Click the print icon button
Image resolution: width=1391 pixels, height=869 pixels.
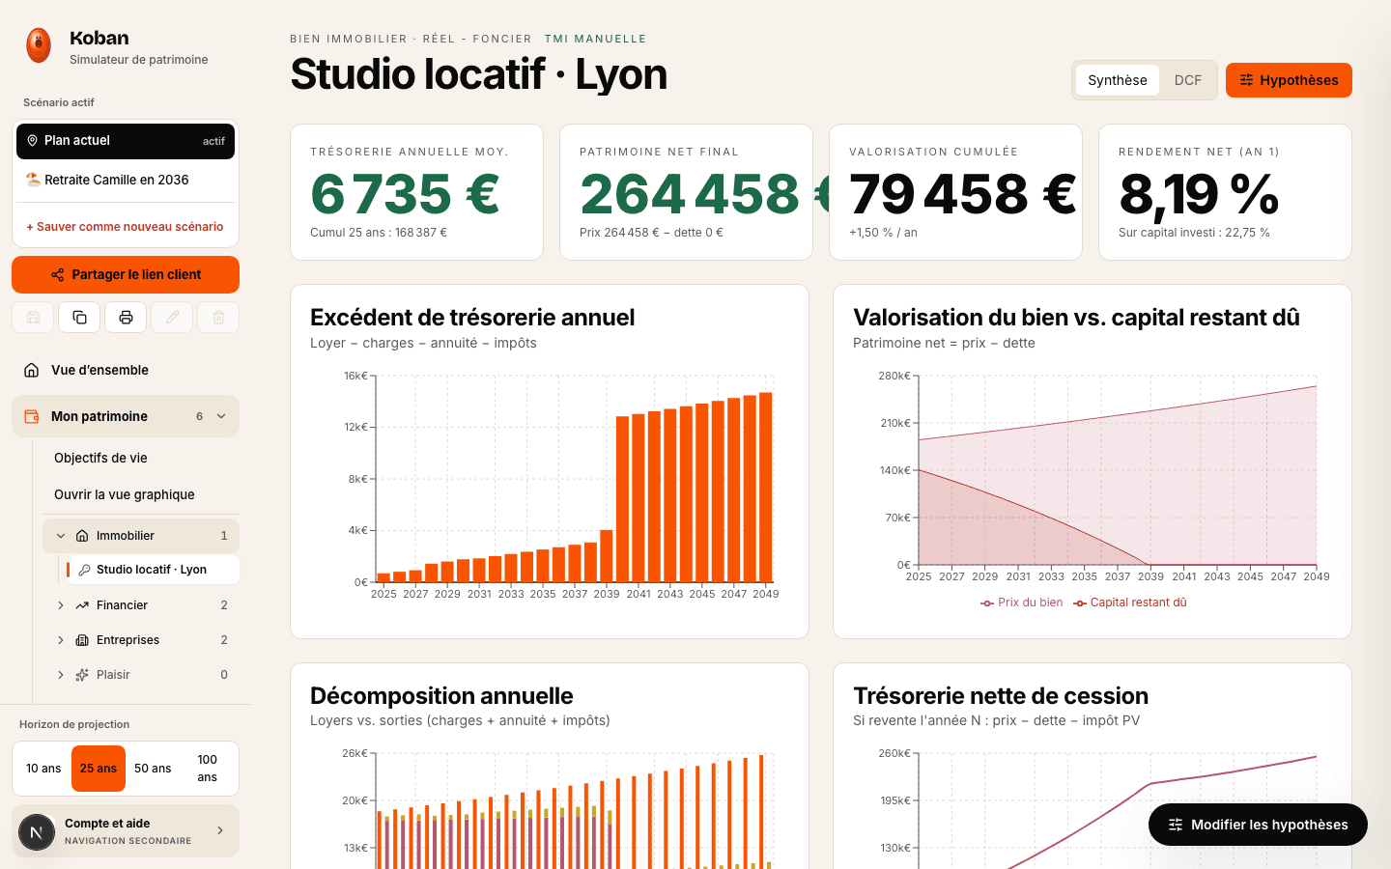coord(126,317)
